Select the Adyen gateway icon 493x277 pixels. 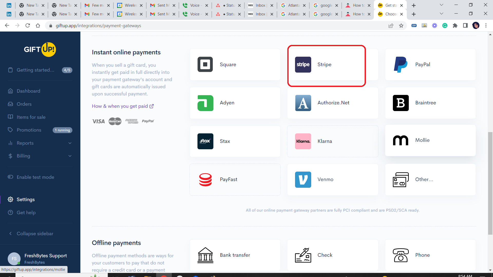[x=205, y=103]
